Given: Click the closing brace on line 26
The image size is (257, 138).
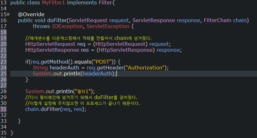Looking at the screenshot, I should point(27,80).
